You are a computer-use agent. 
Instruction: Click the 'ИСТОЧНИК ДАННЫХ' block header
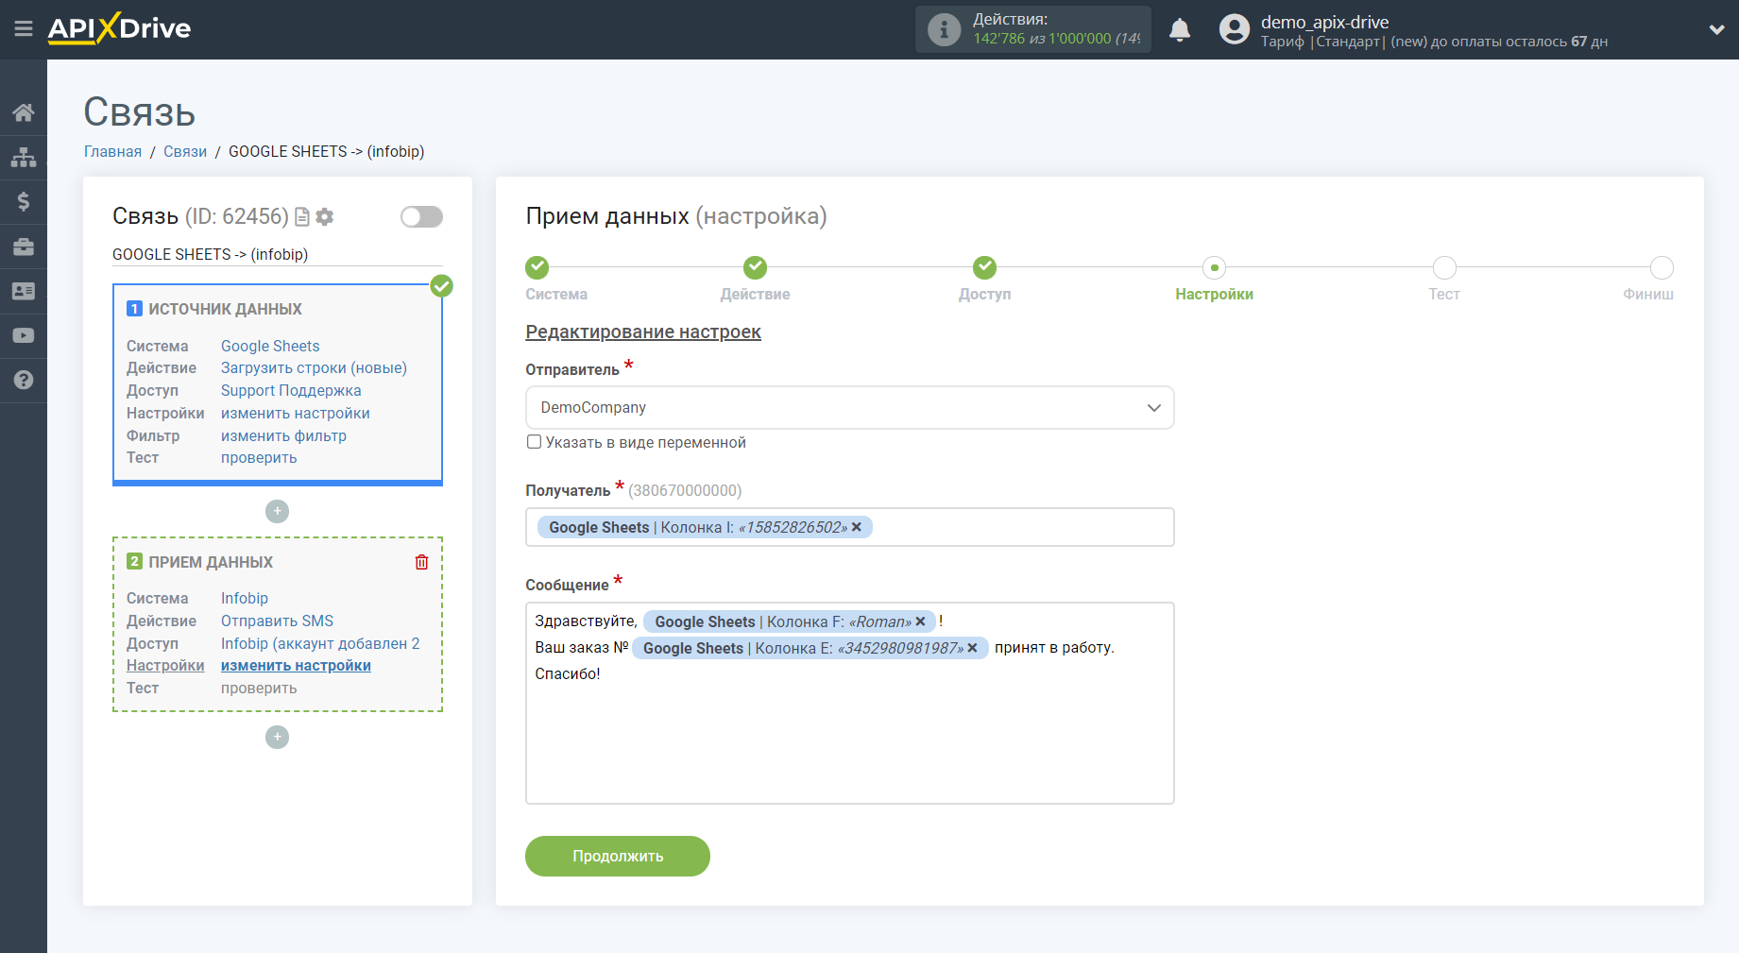[225, 309]
